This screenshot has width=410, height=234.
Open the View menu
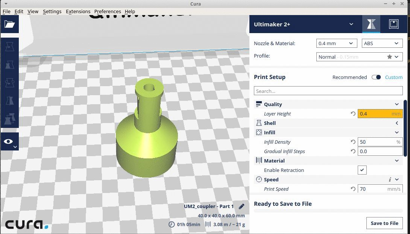[x=33, y=12]
